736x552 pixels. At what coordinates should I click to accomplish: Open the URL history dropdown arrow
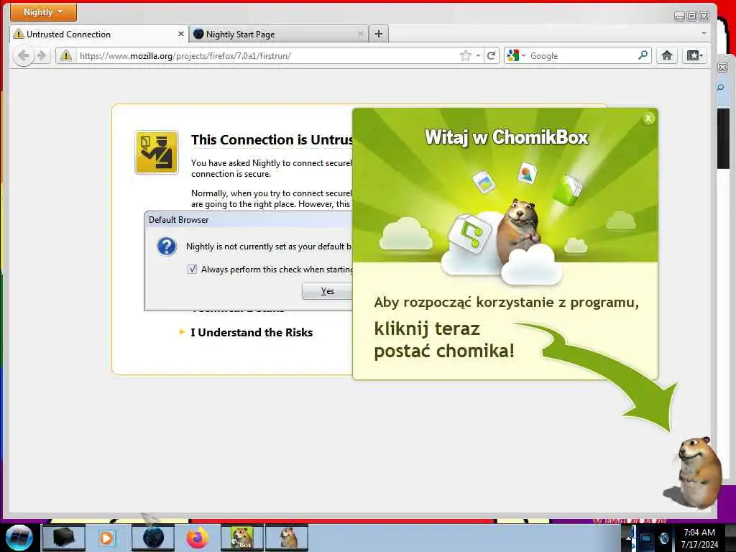(478, 56)
